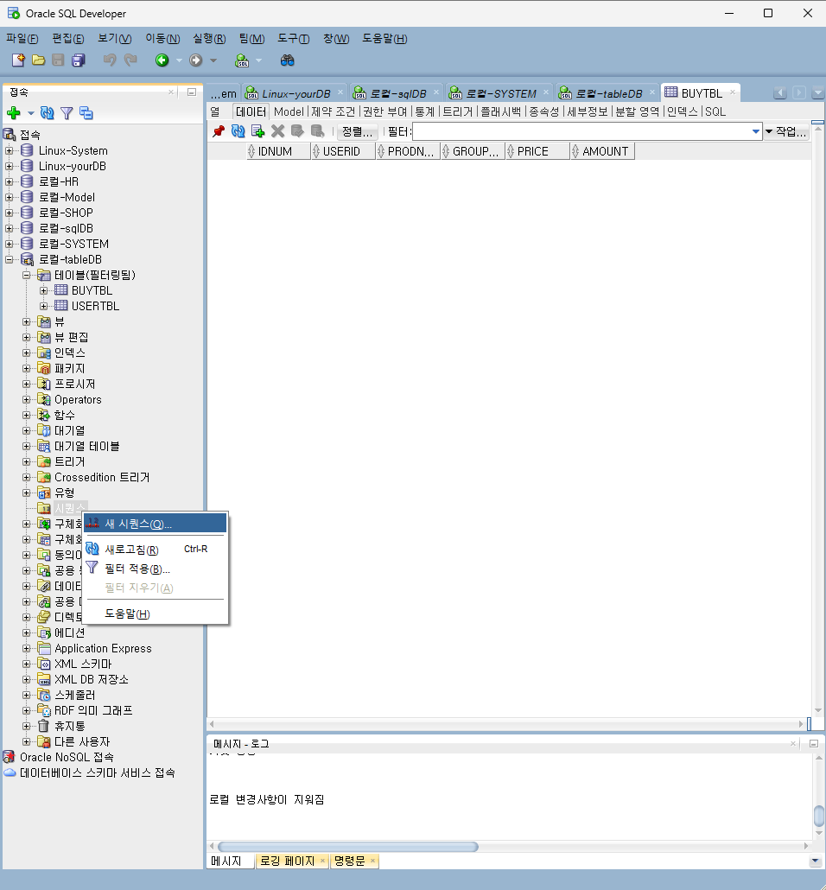Expand the Application Express node

26,648
